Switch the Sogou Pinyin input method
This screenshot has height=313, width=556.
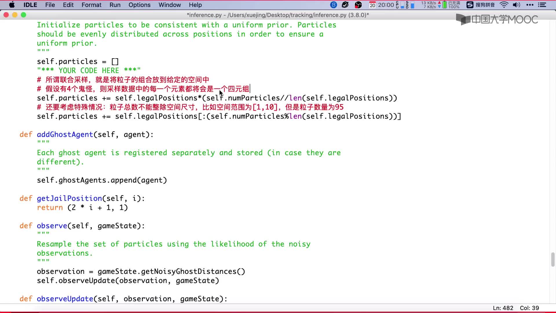tap(481, 5)
